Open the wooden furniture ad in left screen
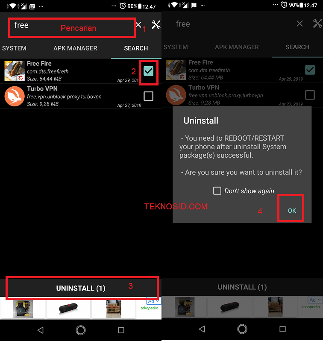The height and width of the screenshot is (341, 323). [x=114, y=309]
